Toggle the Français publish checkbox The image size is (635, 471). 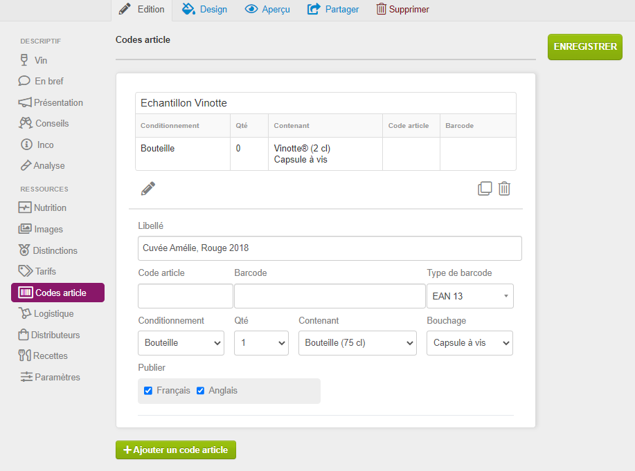click(148, 391)
